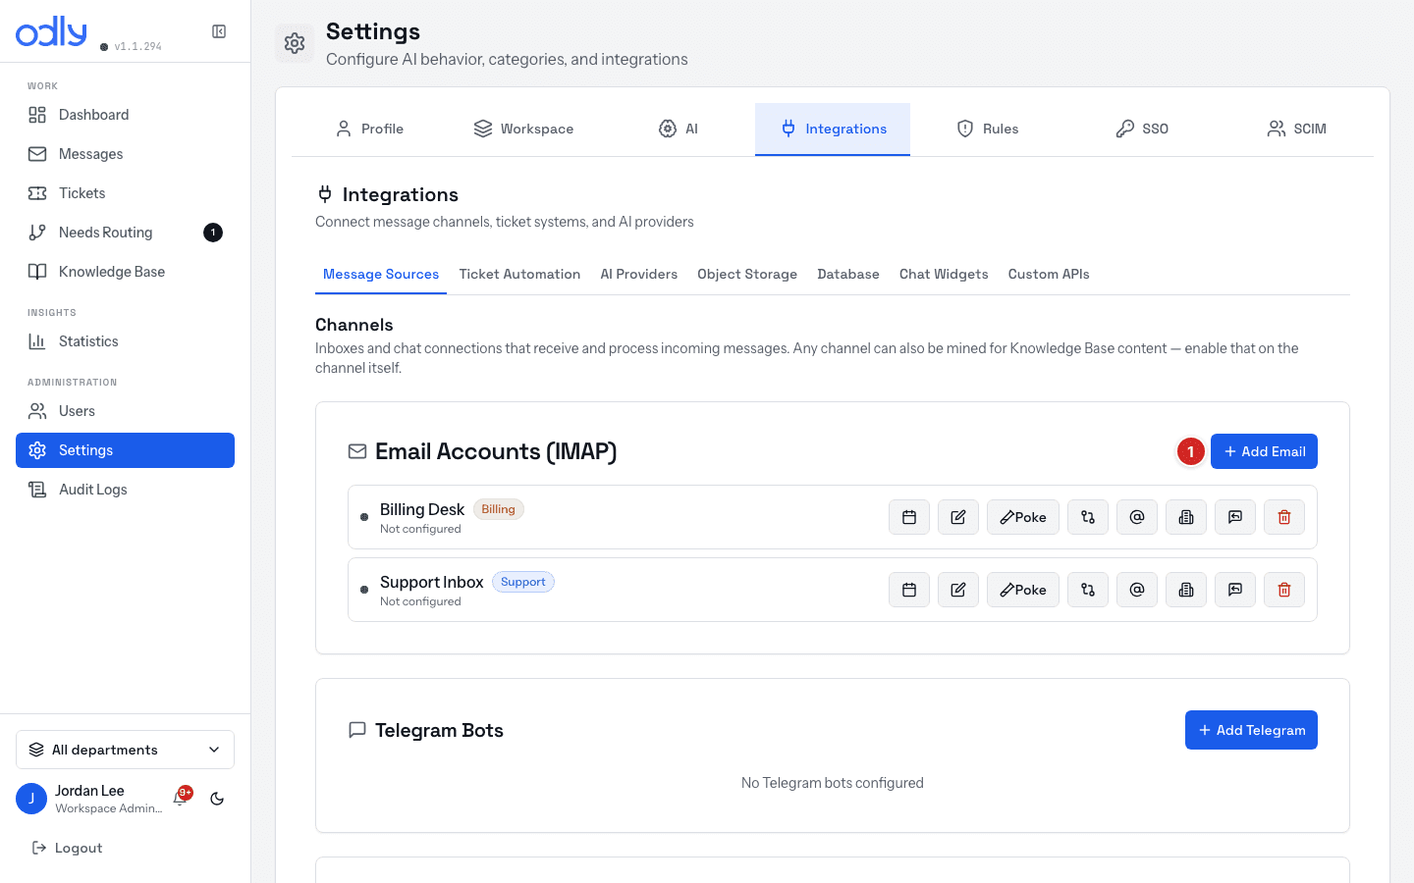This screenshot has height=883, width=1414.
Task: Open routing icon for Support Inbox
Action: pyautogui.click(x=1088, y=590)
